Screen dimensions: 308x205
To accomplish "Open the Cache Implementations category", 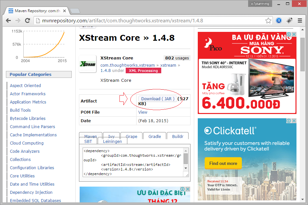I will click(x=33, y=135).
